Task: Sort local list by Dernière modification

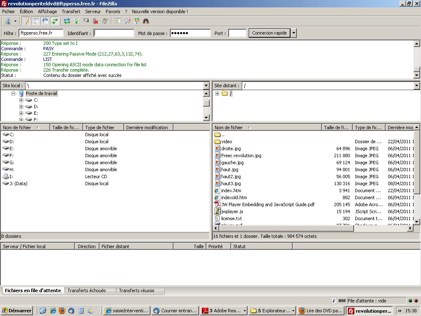Action: (x=148, y=128)
